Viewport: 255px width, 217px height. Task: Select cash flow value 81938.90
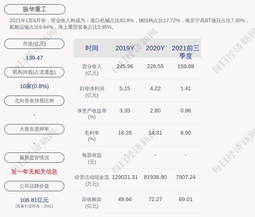[x=155, y=177]
